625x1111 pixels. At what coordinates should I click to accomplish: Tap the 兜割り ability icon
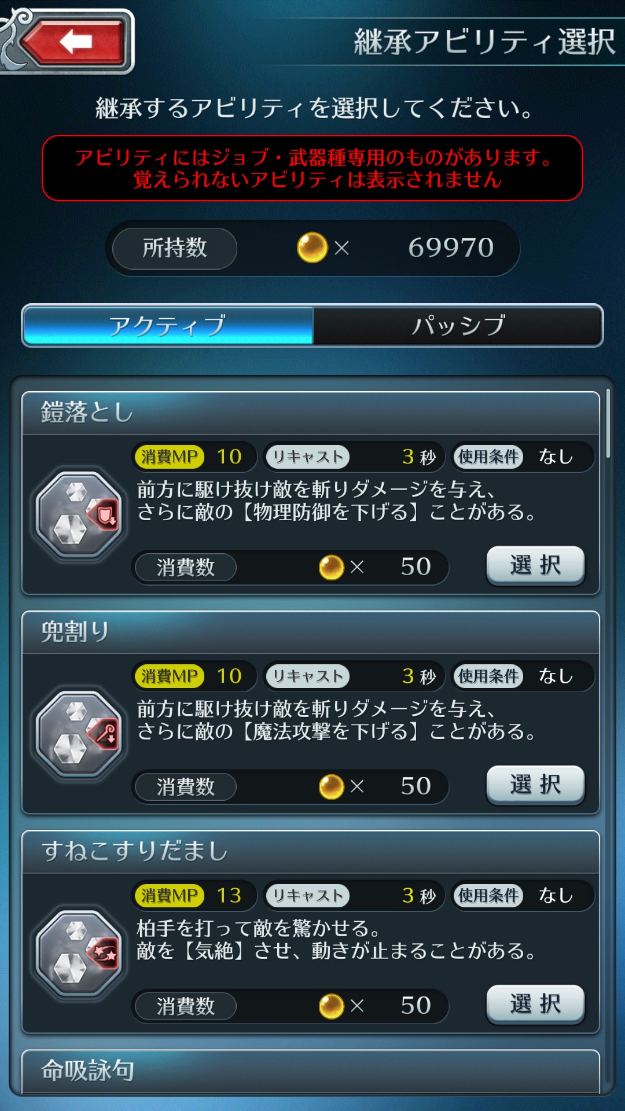pos(80,733)
